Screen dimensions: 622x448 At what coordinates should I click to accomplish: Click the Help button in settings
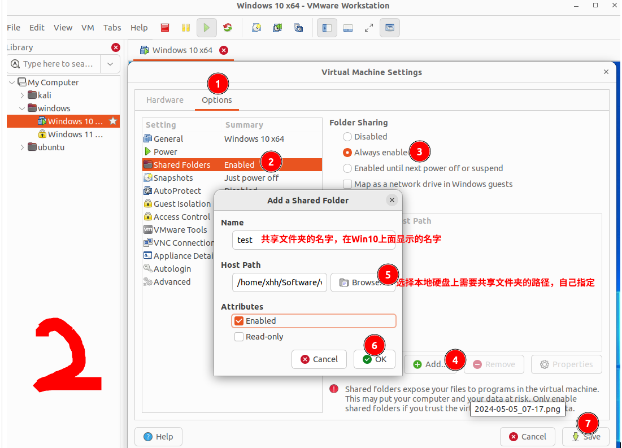pyautogui.click(x=159, y=437)
